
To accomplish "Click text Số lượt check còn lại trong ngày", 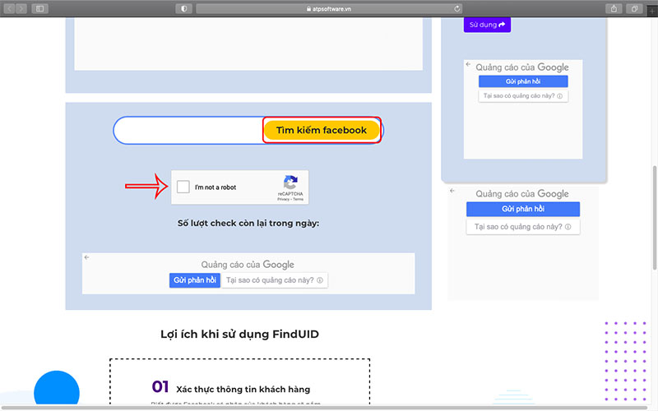I will (x=248, y=223).
